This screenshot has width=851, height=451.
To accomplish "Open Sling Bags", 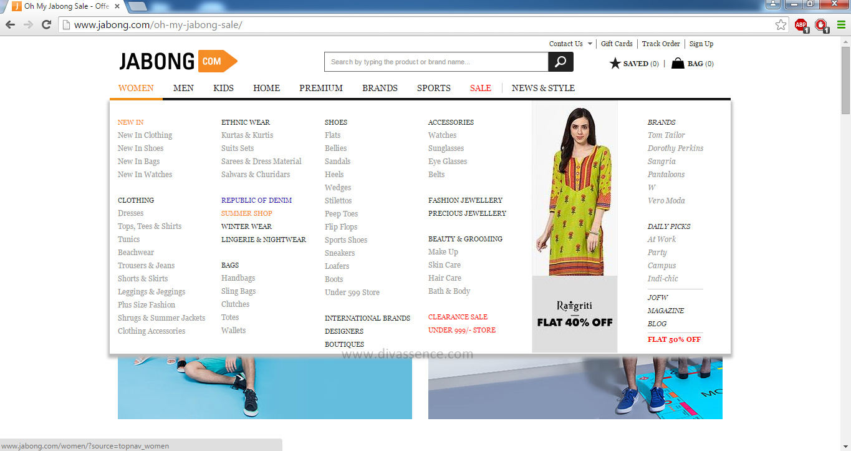I will tap(238, 291).
